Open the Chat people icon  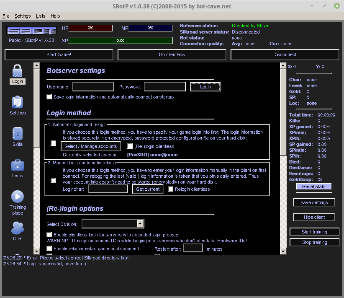(x=18, y=228)
